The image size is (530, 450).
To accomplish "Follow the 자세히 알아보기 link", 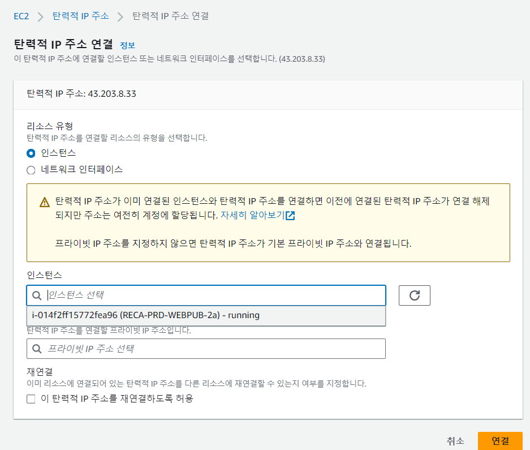I will tap(252, 215).
